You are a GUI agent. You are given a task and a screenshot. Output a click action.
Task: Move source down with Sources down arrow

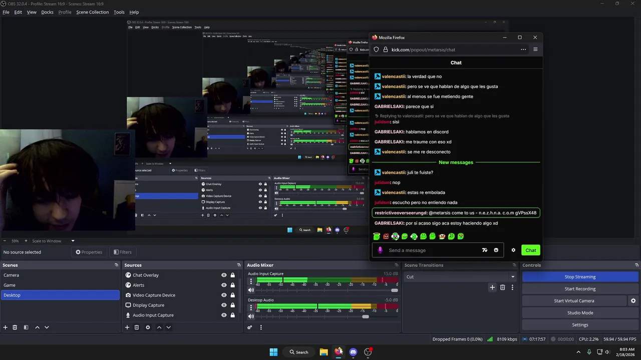click(x=168, y=327)
